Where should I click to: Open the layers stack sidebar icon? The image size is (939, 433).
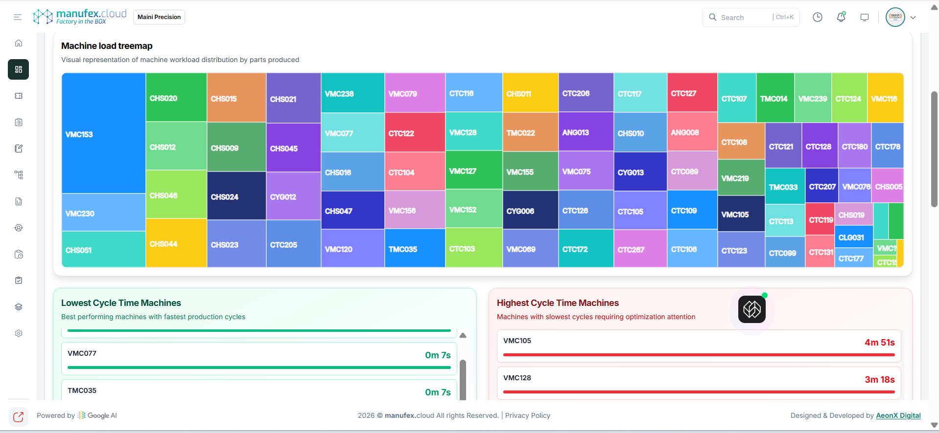[x=19, y=307]
